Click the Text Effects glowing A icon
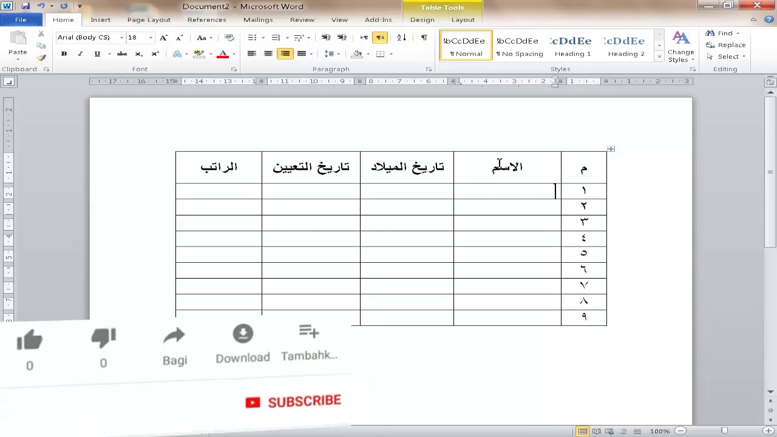Screen dimensions: 777x437 tap(177, 54)
